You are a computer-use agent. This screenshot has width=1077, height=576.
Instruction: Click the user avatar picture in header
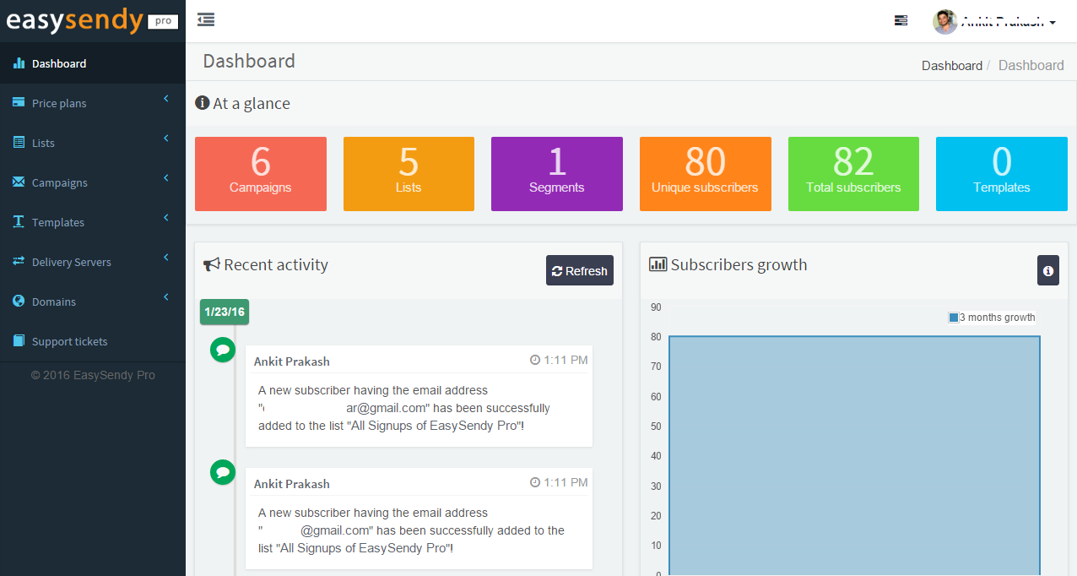coord(944,22)
